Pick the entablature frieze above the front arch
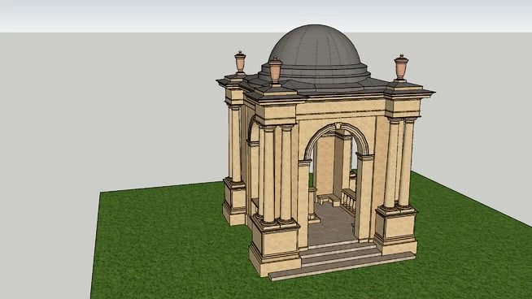The image size is (532, 299). (340, 108)
